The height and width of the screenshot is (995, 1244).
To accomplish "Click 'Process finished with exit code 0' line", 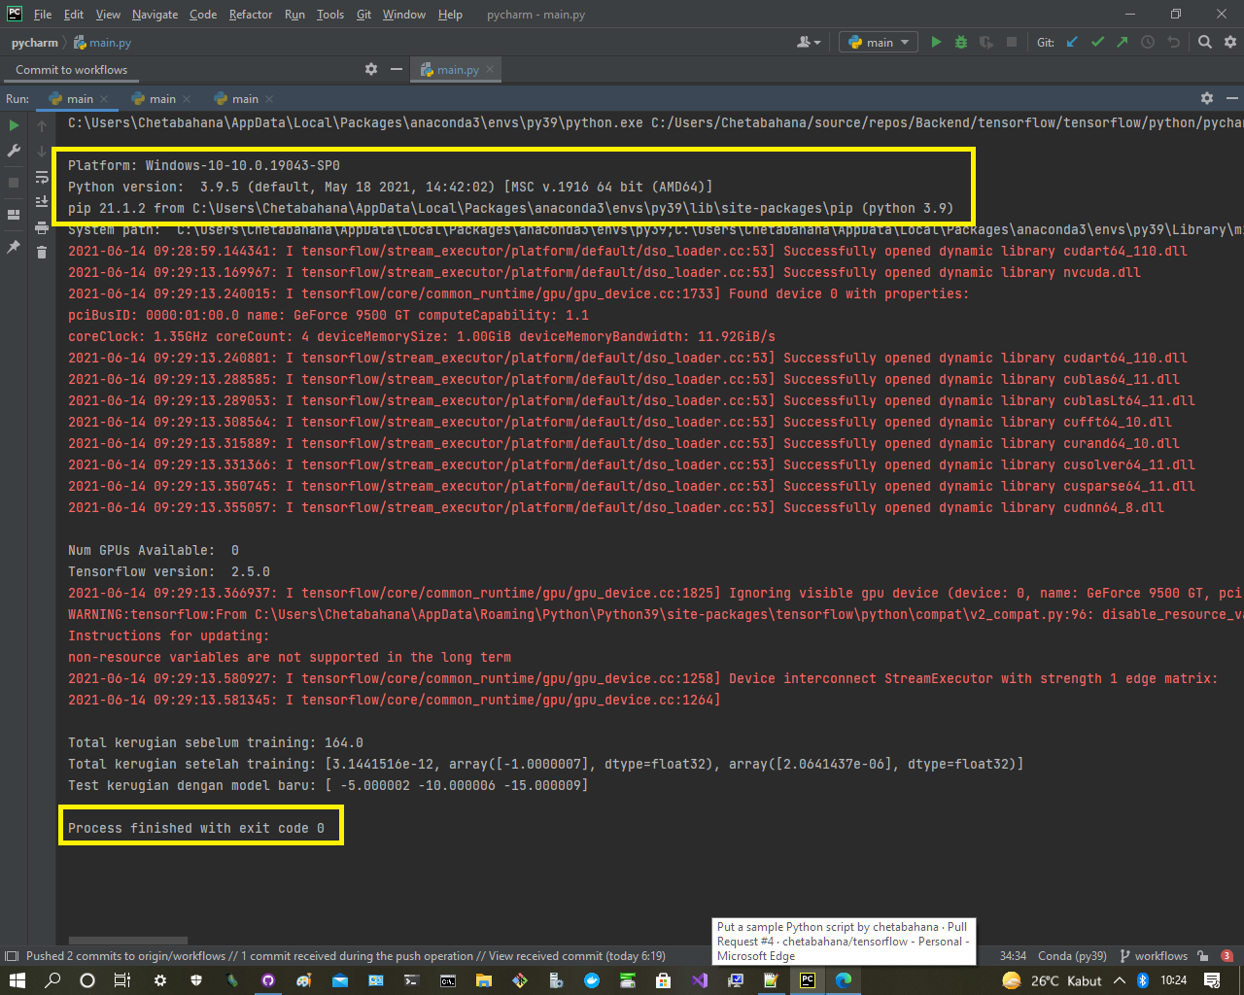I will pyautogui.click(x=196, y=828).
